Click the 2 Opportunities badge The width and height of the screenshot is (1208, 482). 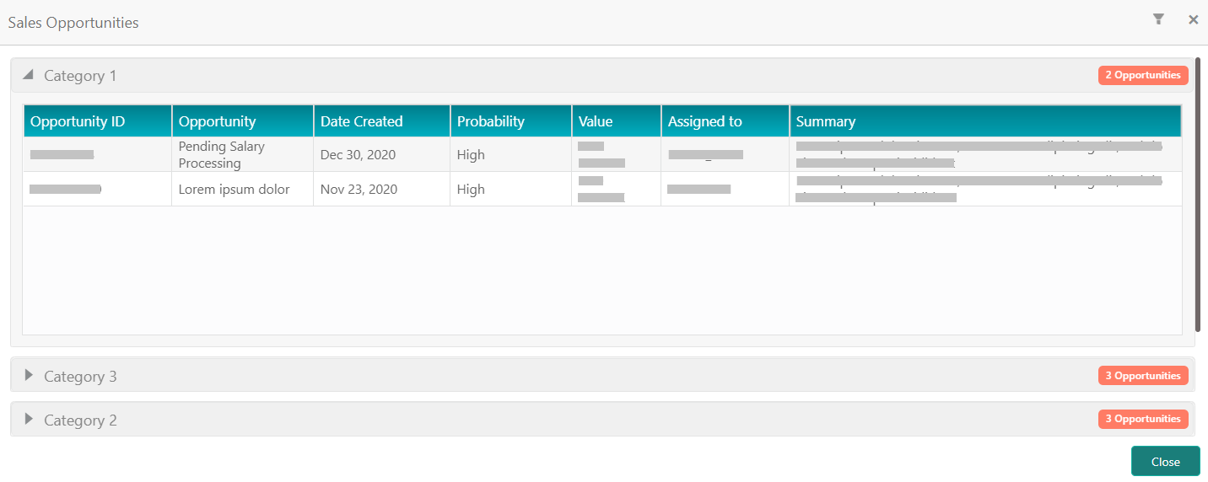(x=1143, y=75)
